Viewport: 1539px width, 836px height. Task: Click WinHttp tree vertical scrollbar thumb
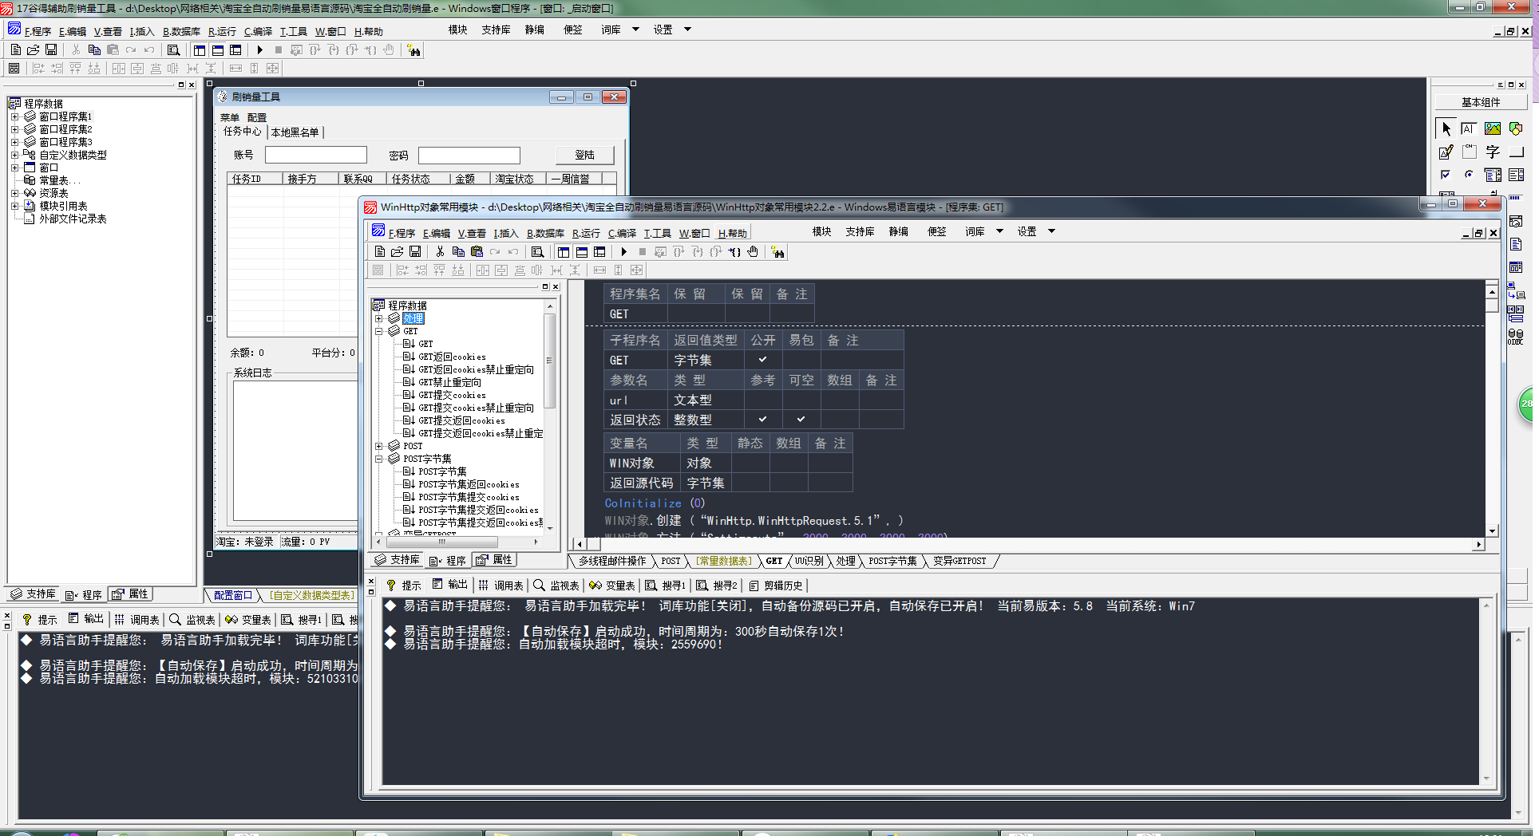[x=549, y=361]
